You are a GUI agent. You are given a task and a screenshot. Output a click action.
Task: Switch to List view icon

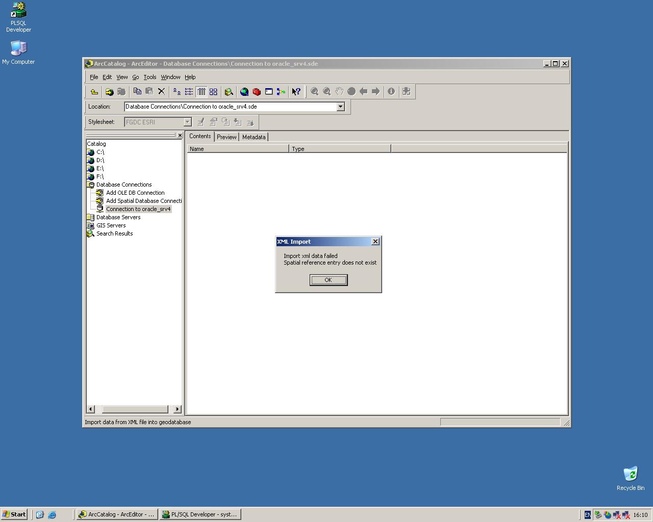point(189,92)
